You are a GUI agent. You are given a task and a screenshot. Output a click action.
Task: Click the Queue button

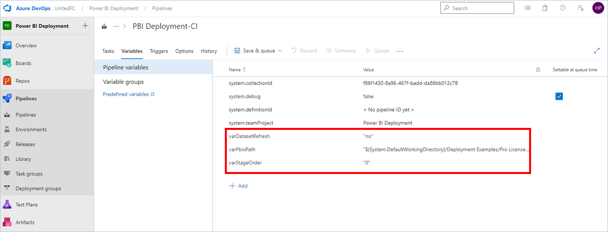pos(377,51)
